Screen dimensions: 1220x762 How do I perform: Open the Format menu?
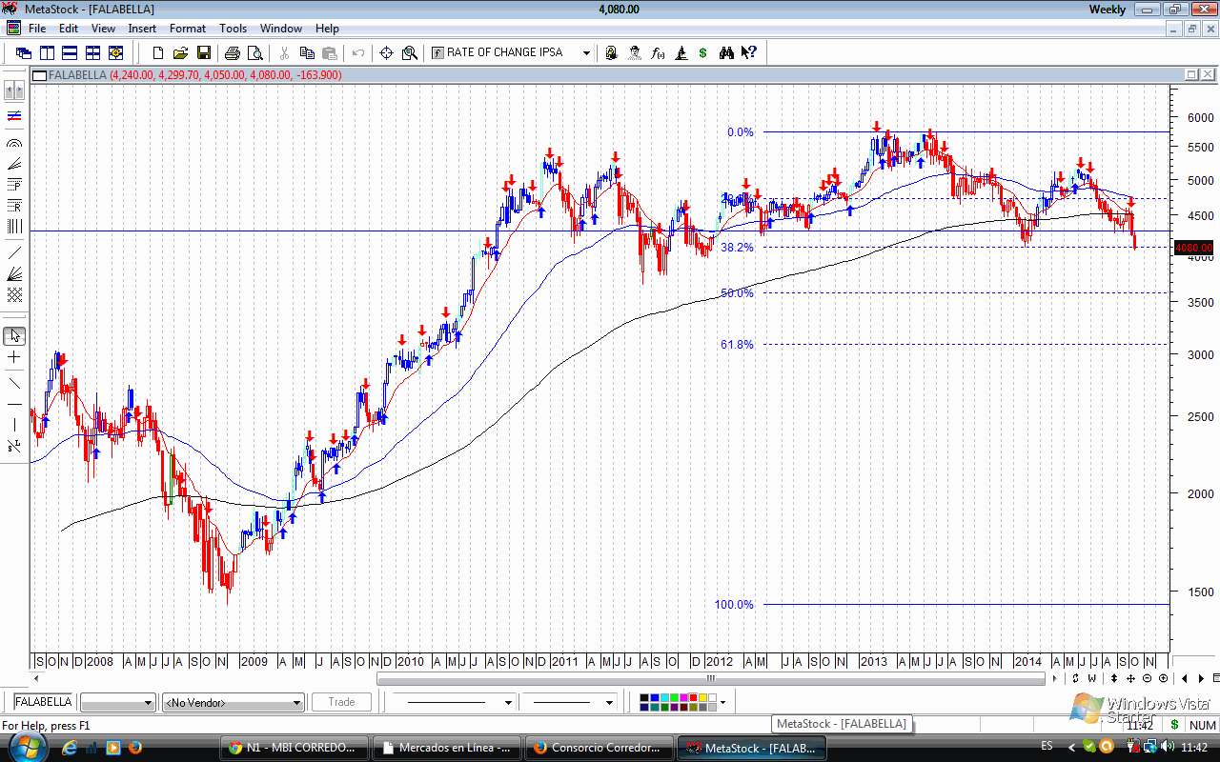tap(188, 29)
